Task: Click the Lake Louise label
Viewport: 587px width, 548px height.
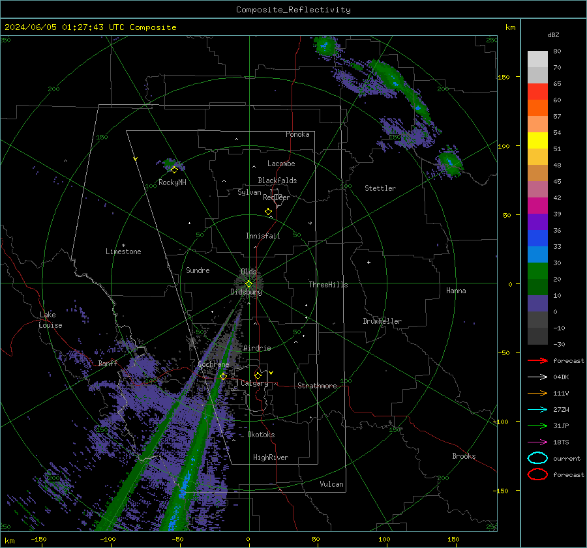Action: tap(50, 320)
